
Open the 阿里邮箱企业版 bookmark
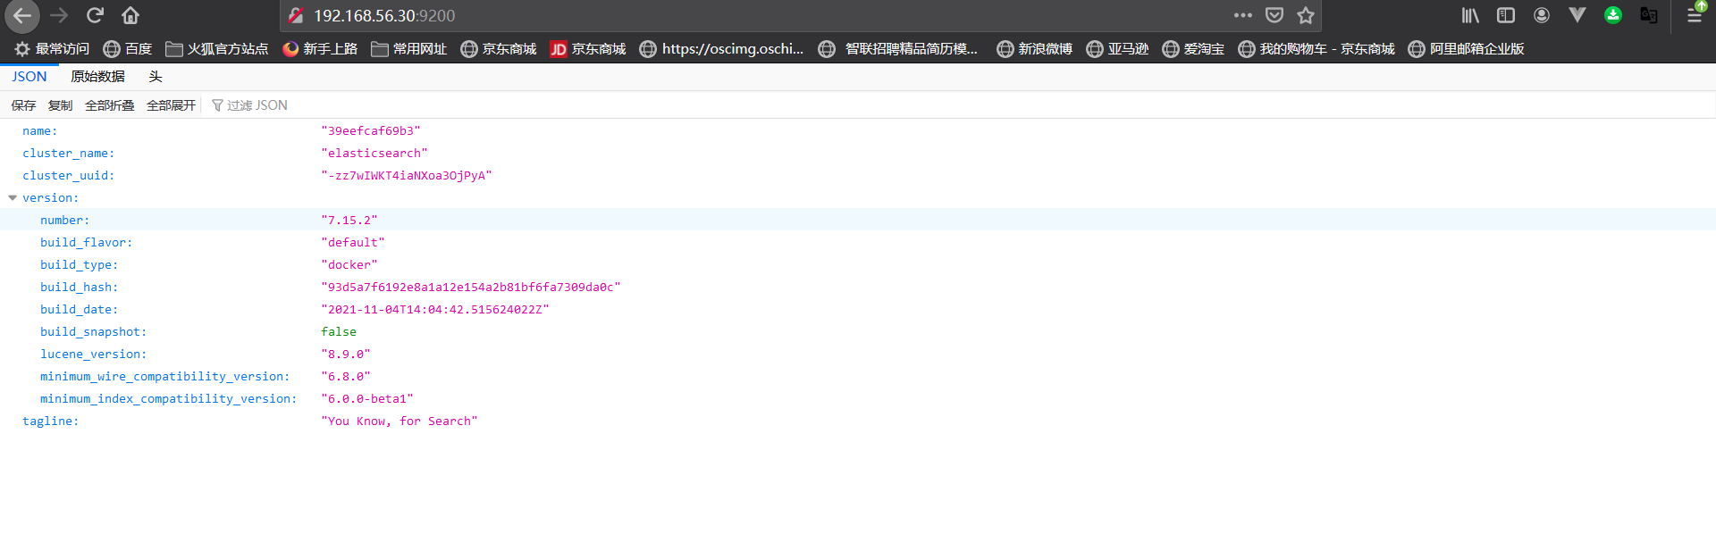1466,49
